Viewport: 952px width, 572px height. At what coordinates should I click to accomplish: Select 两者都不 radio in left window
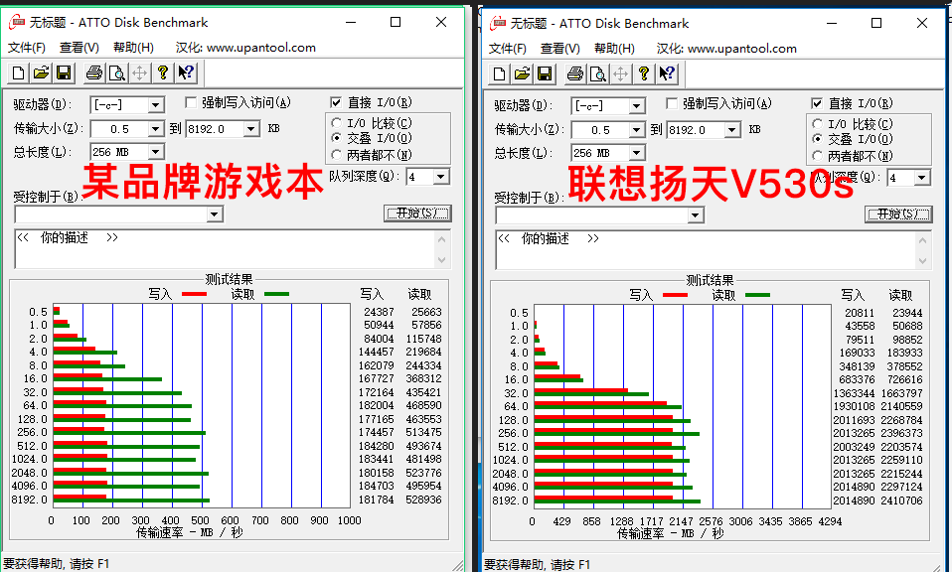336,155
